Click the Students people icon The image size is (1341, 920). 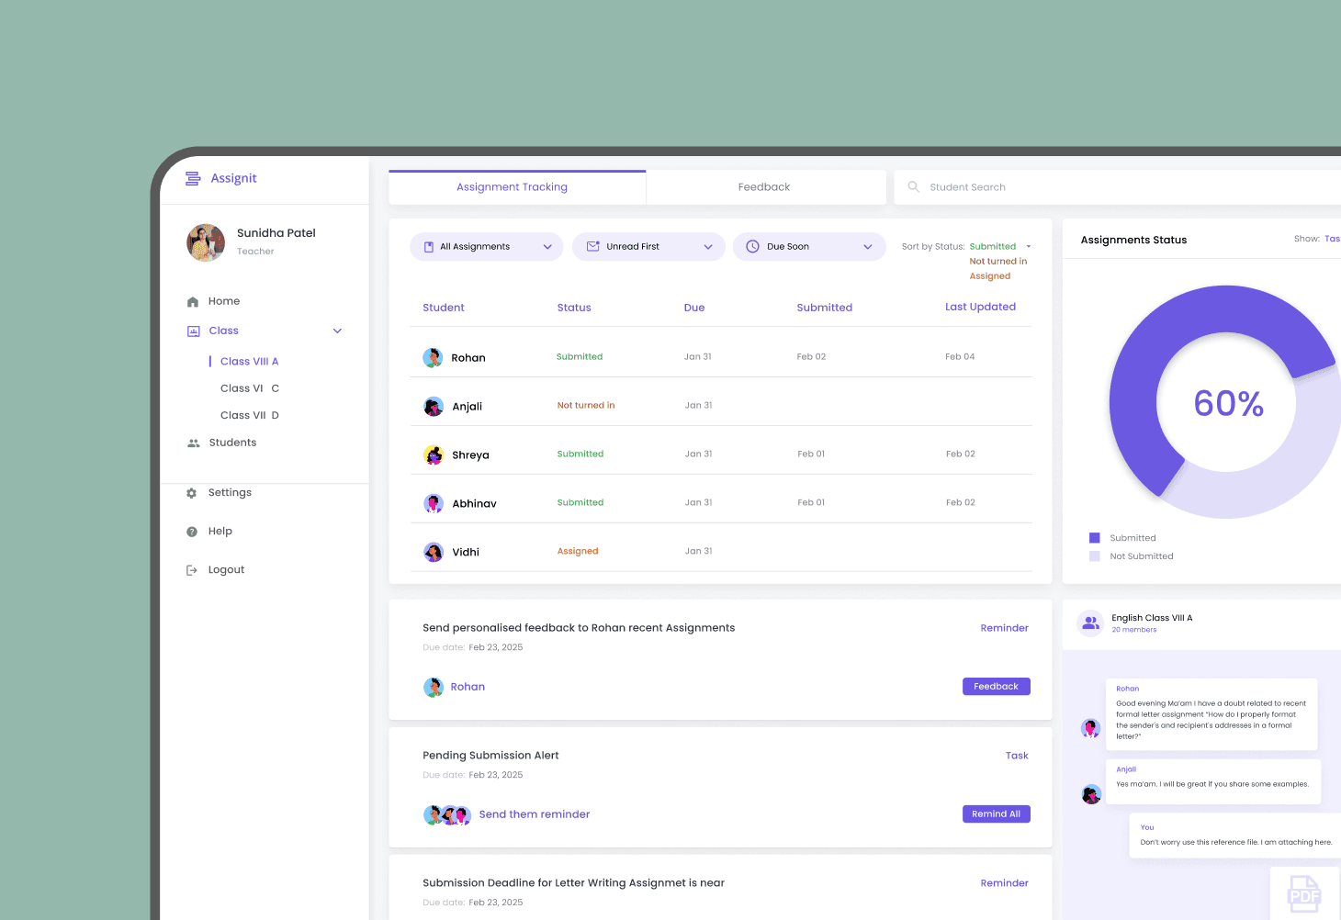pos(193,443)
